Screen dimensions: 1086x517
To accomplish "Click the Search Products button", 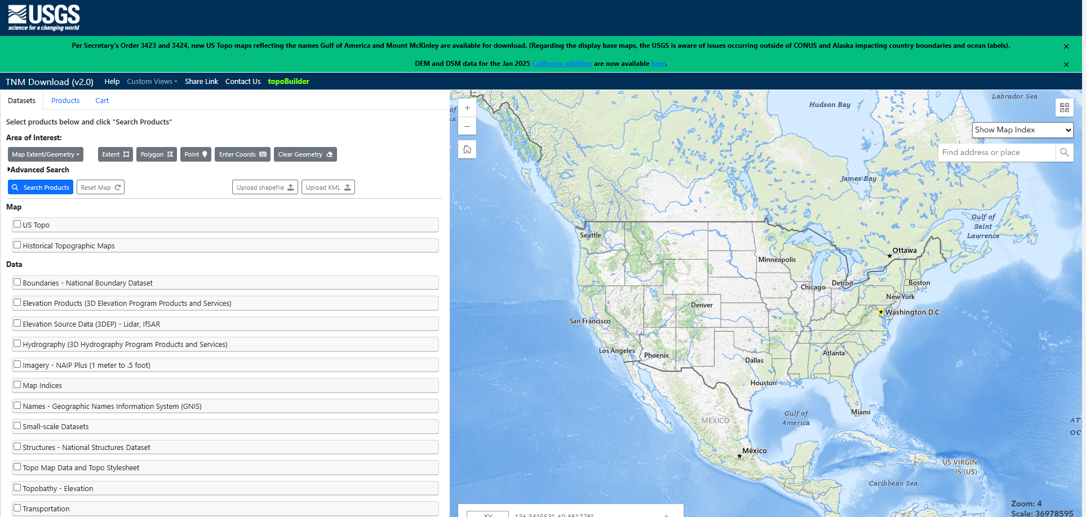I will (40, 188).
